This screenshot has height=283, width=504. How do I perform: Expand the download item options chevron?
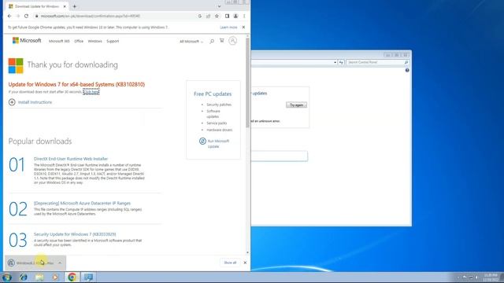tap(60, 263)
